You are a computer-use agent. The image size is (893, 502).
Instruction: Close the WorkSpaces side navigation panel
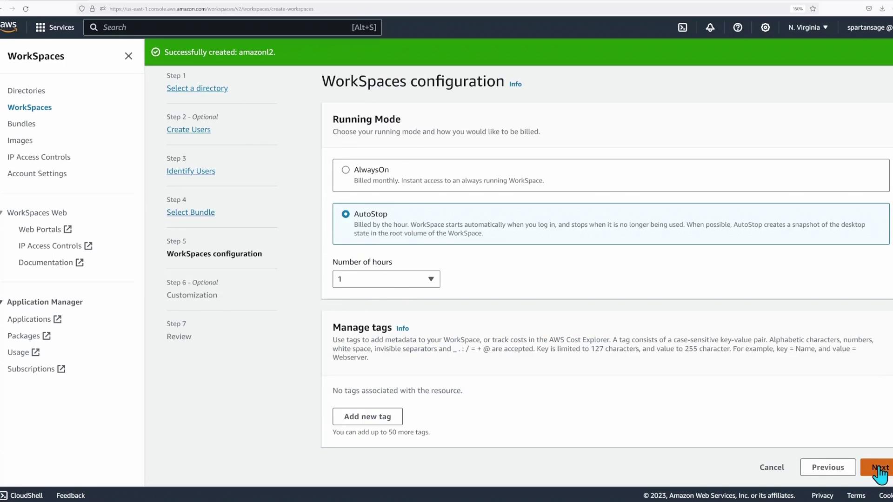pyautogui.click(x=128, y=56)
